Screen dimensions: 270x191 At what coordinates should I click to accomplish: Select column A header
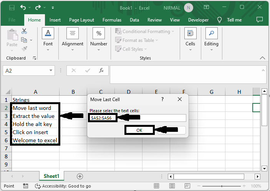[x=35, y=92]
